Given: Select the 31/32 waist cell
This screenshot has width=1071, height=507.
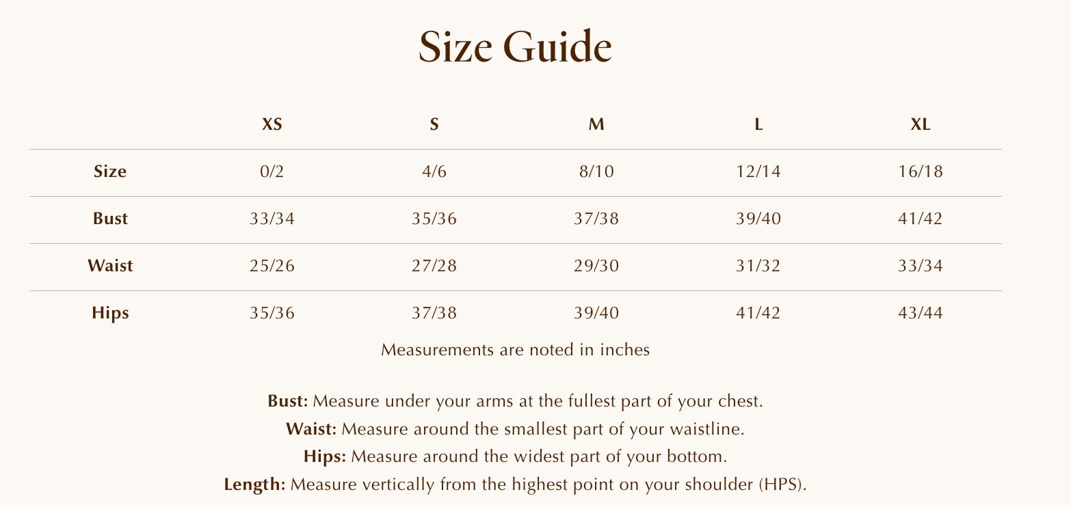Looking at the screenshot, I should click(x=758, y=266).
